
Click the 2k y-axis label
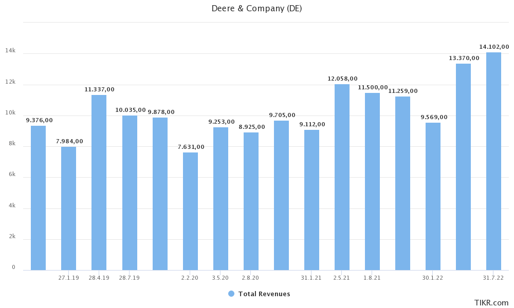12,236
